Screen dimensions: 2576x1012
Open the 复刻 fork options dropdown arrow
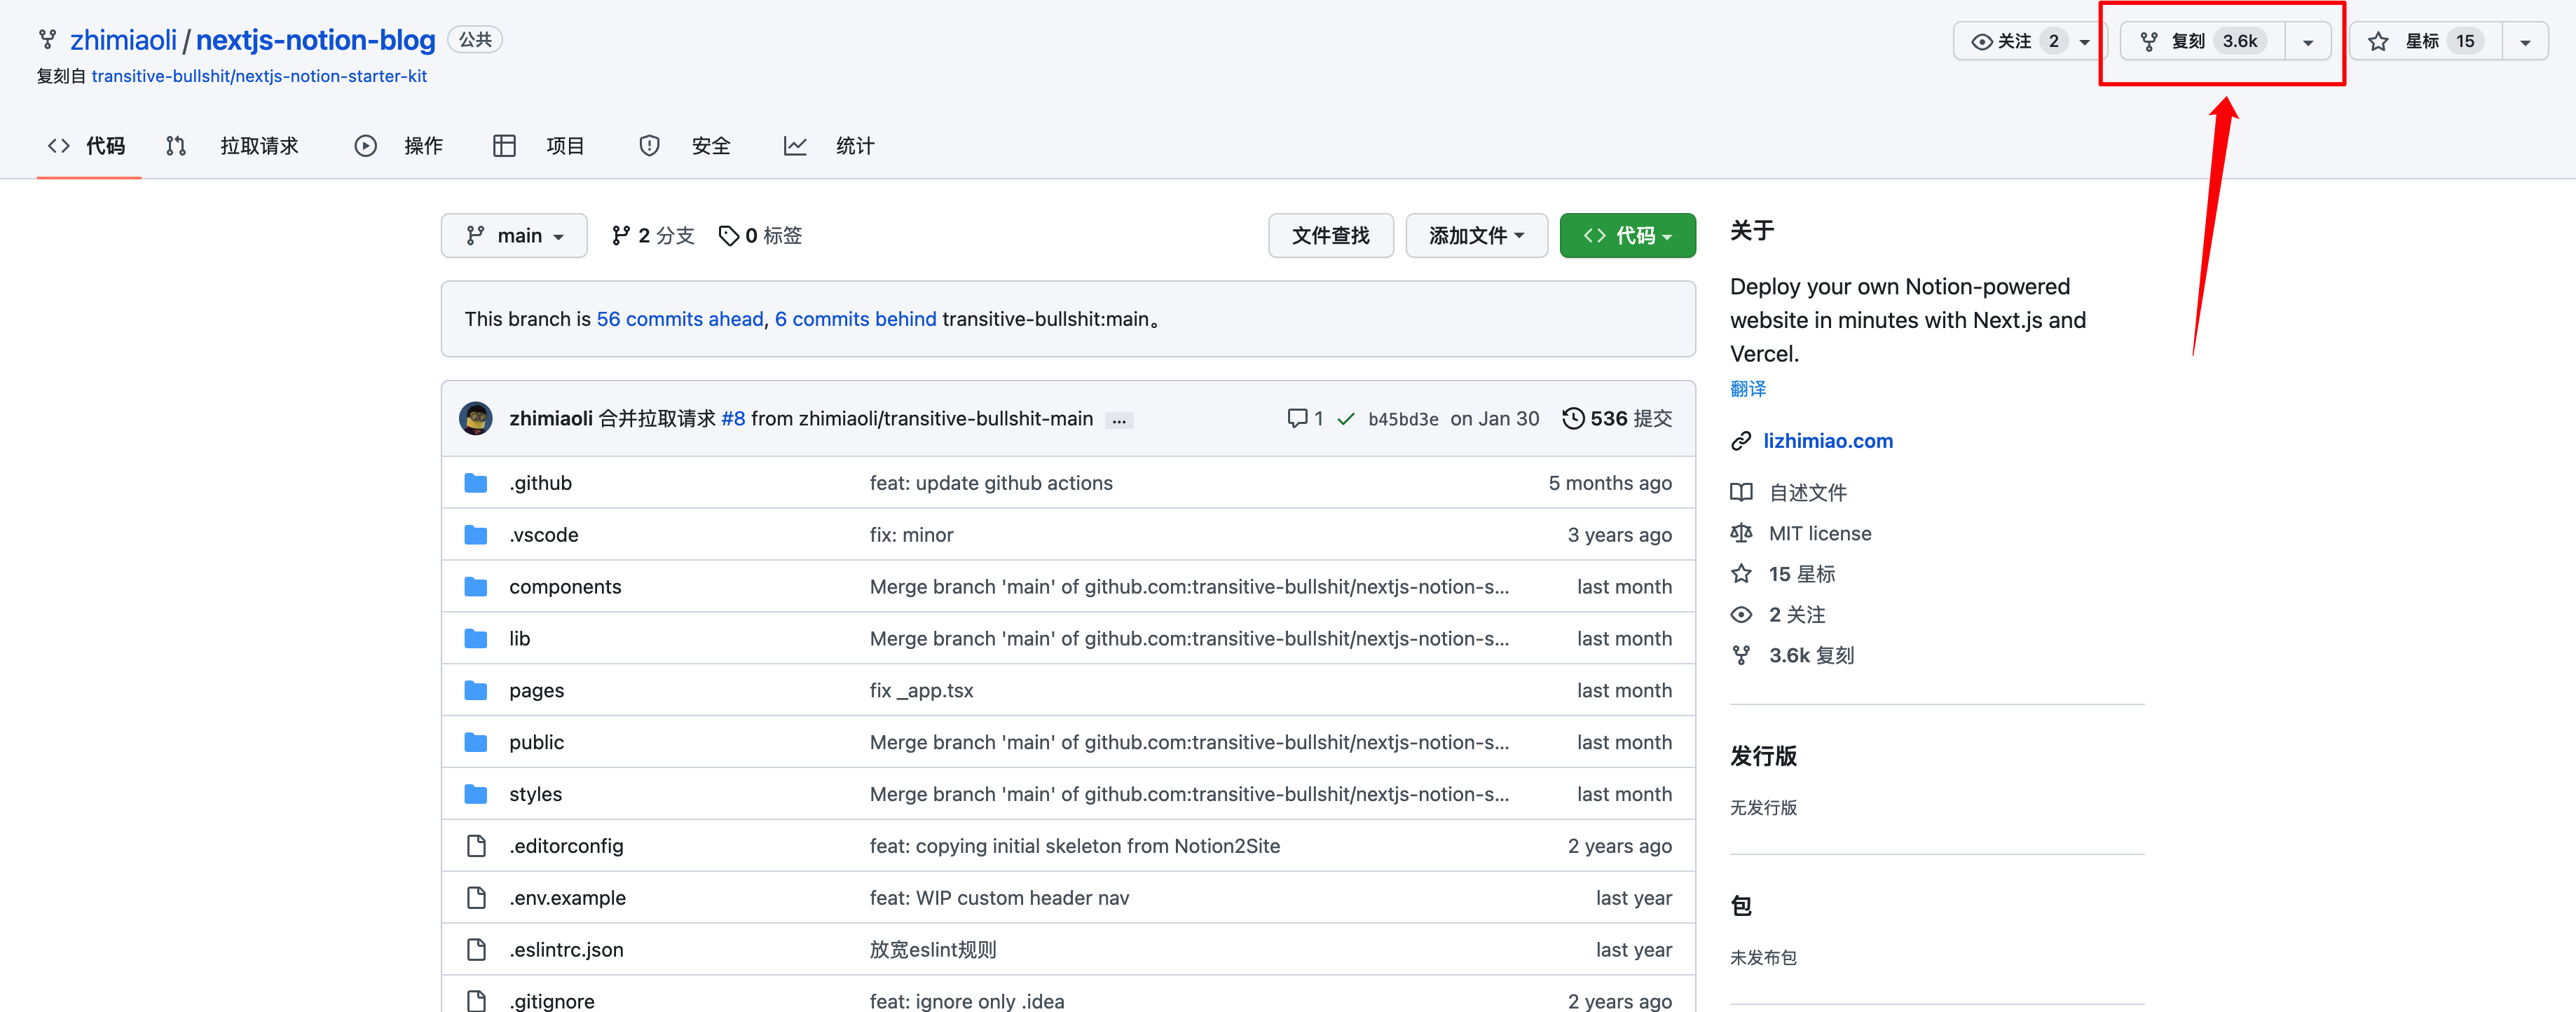click(2308, 42)
